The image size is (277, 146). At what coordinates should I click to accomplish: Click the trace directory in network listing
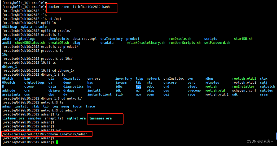90,106
